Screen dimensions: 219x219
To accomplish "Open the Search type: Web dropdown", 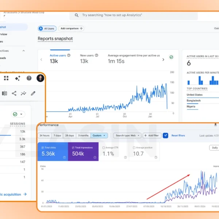I will coord(127,135).
